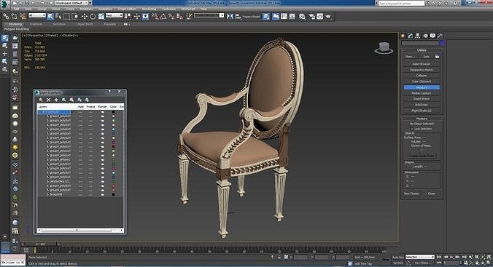
Task: Click the Mirror tool icon
Action: [x=230, y=16]
